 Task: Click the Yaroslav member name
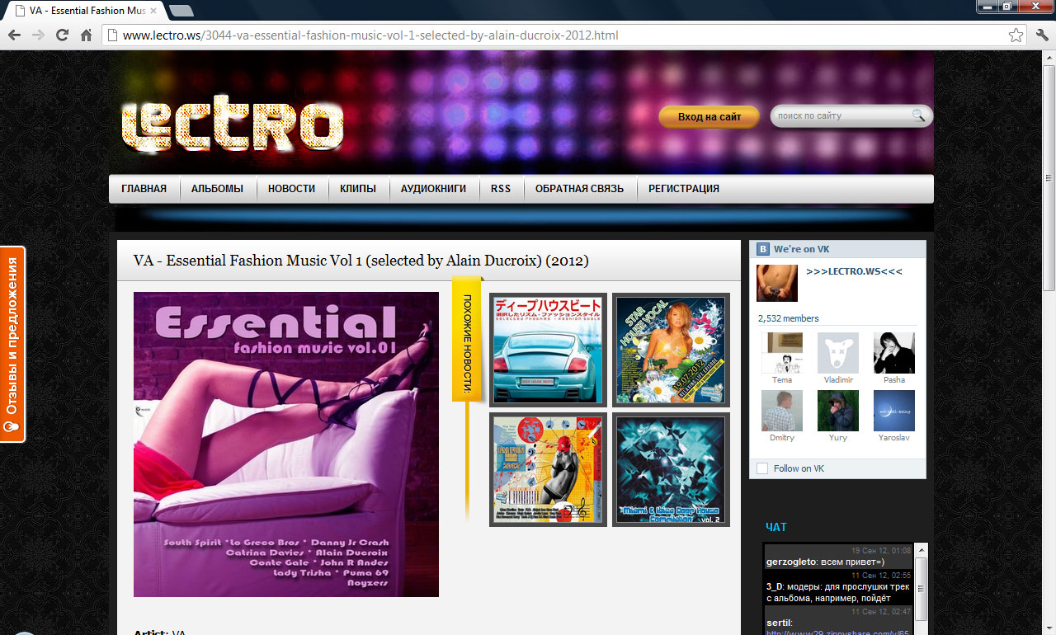pyautogui.click(x=894, y=438)
